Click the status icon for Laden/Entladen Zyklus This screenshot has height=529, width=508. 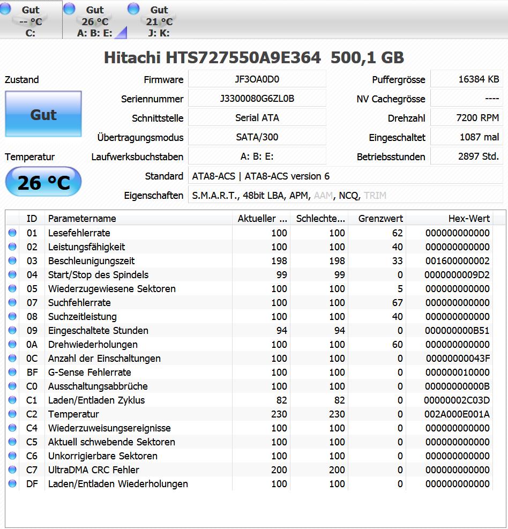coord(12,400)
